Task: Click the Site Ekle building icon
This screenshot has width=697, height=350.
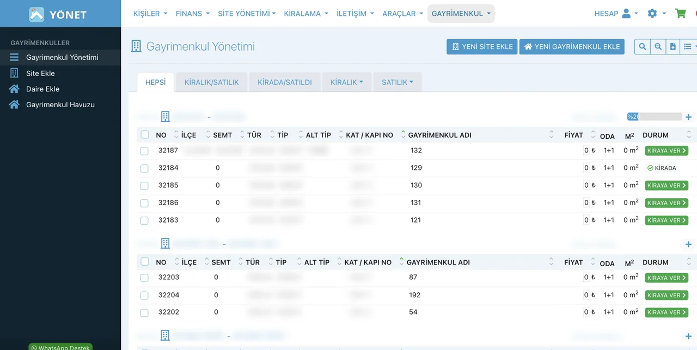Action: (x=14, y=73)
